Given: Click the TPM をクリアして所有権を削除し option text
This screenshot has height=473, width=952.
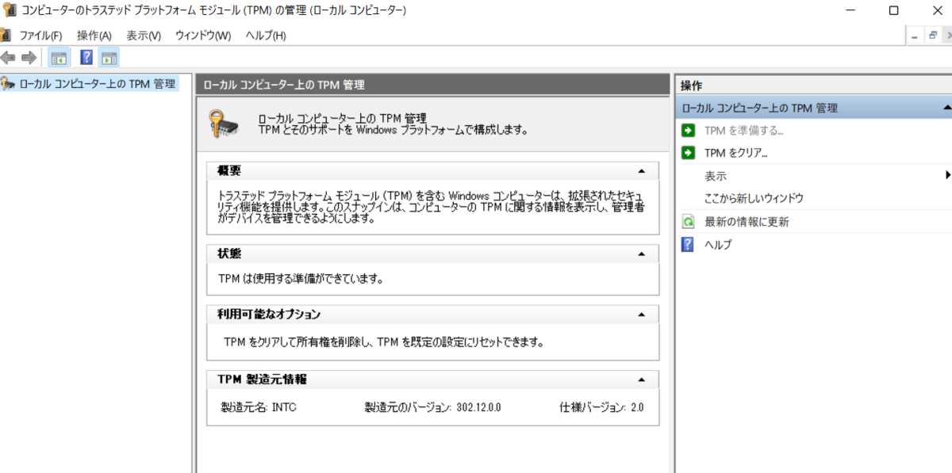Looking at the screenshot, I should click(x=384, y=342).
